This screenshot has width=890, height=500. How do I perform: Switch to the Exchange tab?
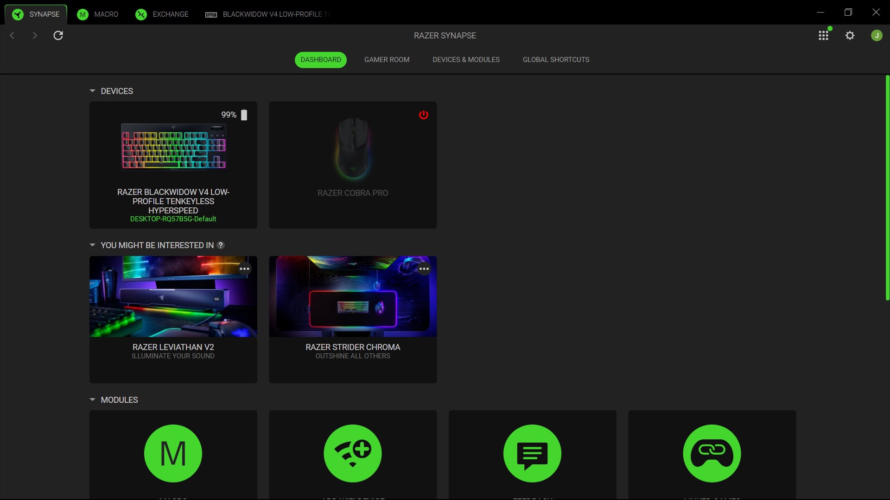coord(162,14)
